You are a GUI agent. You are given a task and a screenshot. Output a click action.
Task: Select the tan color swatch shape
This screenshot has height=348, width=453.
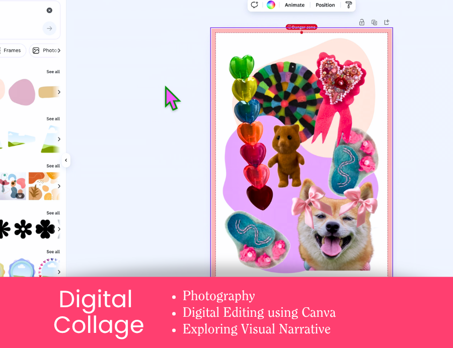[x=47, y=93]
